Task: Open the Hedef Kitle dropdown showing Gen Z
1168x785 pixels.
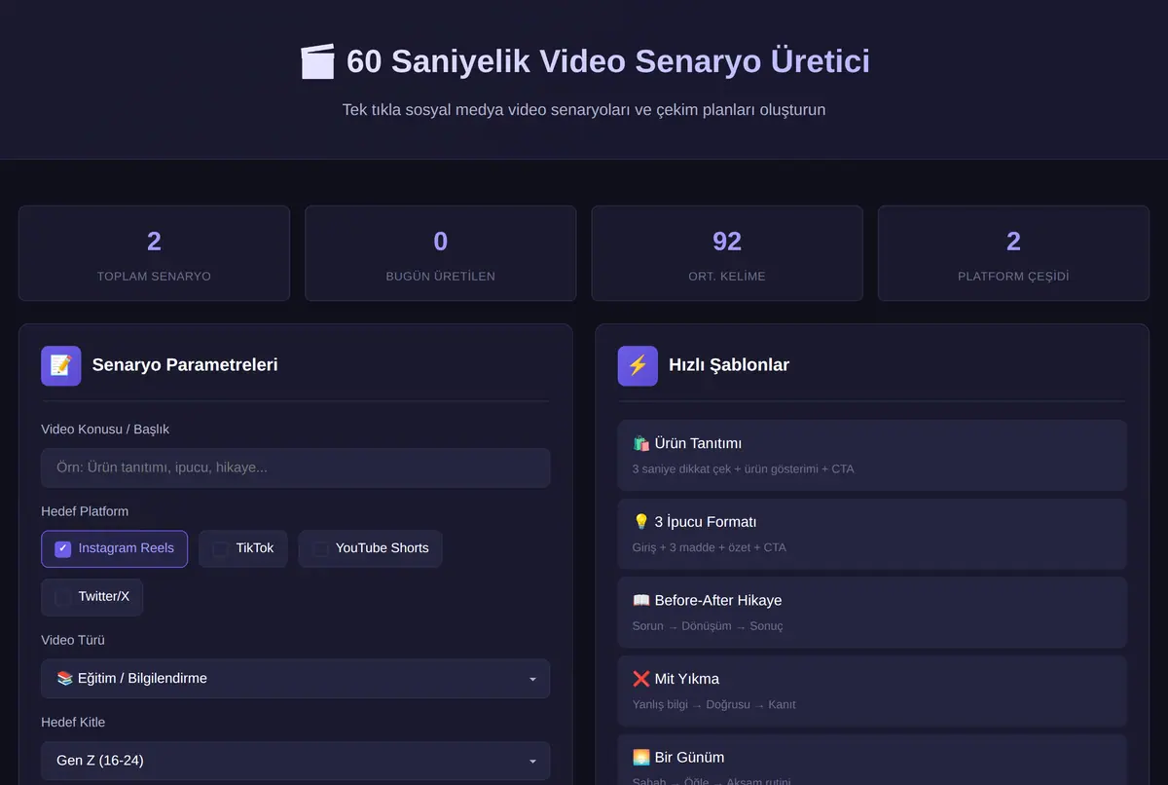Action: point(295,761)
